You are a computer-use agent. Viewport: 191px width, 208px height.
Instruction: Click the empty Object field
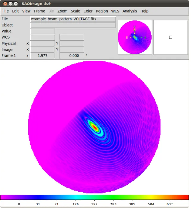click(73, 25)
